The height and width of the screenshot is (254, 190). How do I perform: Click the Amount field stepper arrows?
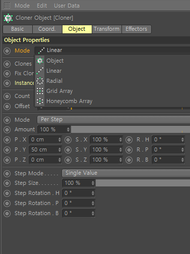click(x=68, y=129)
